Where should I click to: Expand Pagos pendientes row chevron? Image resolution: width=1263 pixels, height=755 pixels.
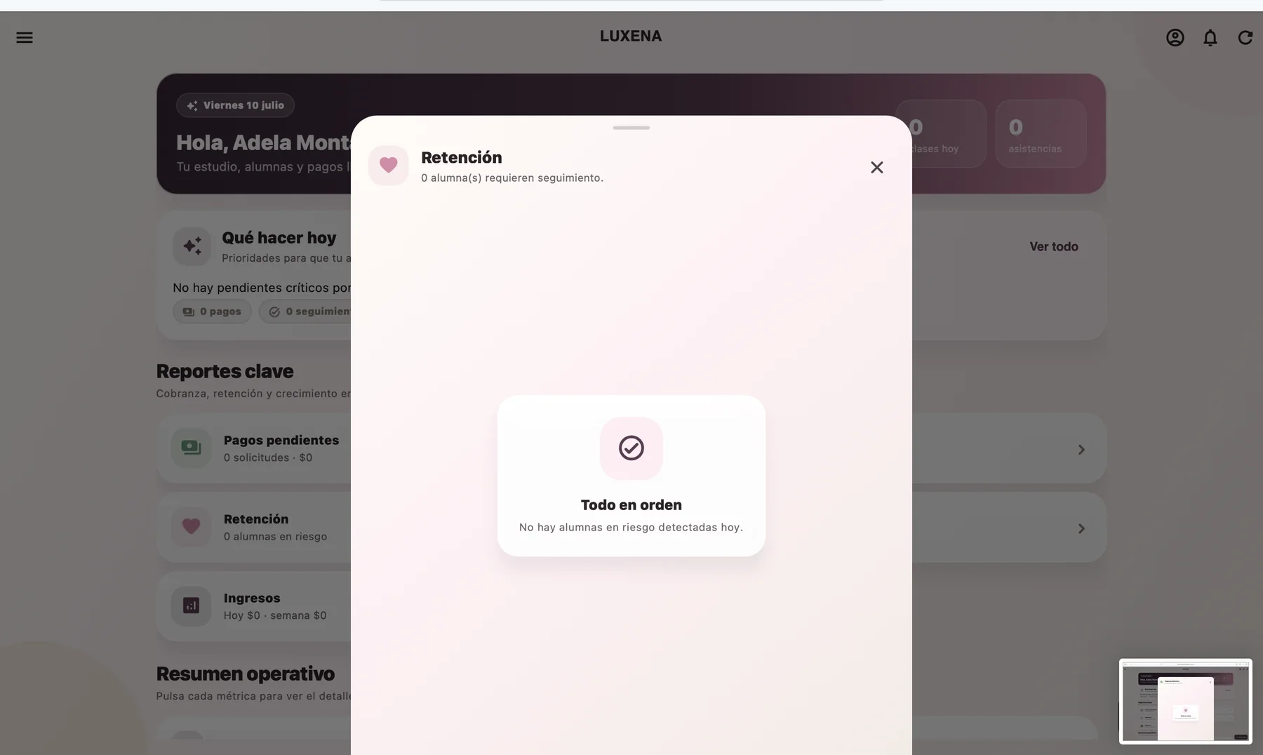(x=1081, y=450)
